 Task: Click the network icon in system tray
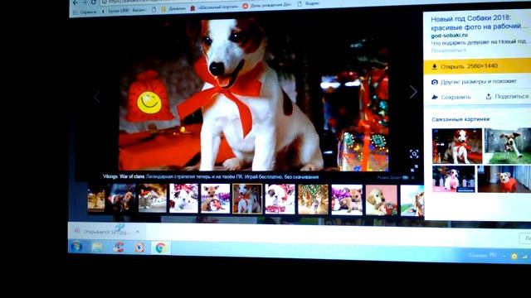(x=524, y=257)
